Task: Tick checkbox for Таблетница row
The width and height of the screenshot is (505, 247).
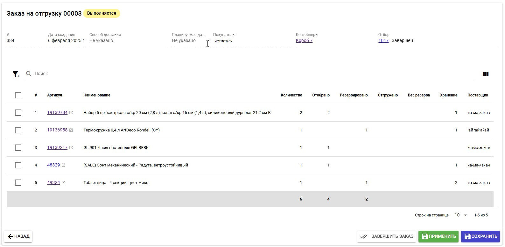Action: 18,183
